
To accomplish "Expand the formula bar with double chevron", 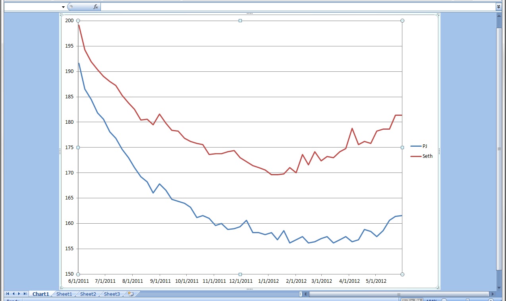I will pyautogui.click(x=498, y=7).
